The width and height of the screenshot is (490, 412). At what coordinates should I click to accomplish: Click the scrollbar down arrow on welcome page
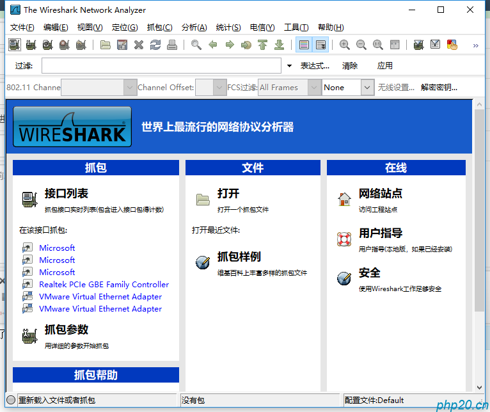479,387
